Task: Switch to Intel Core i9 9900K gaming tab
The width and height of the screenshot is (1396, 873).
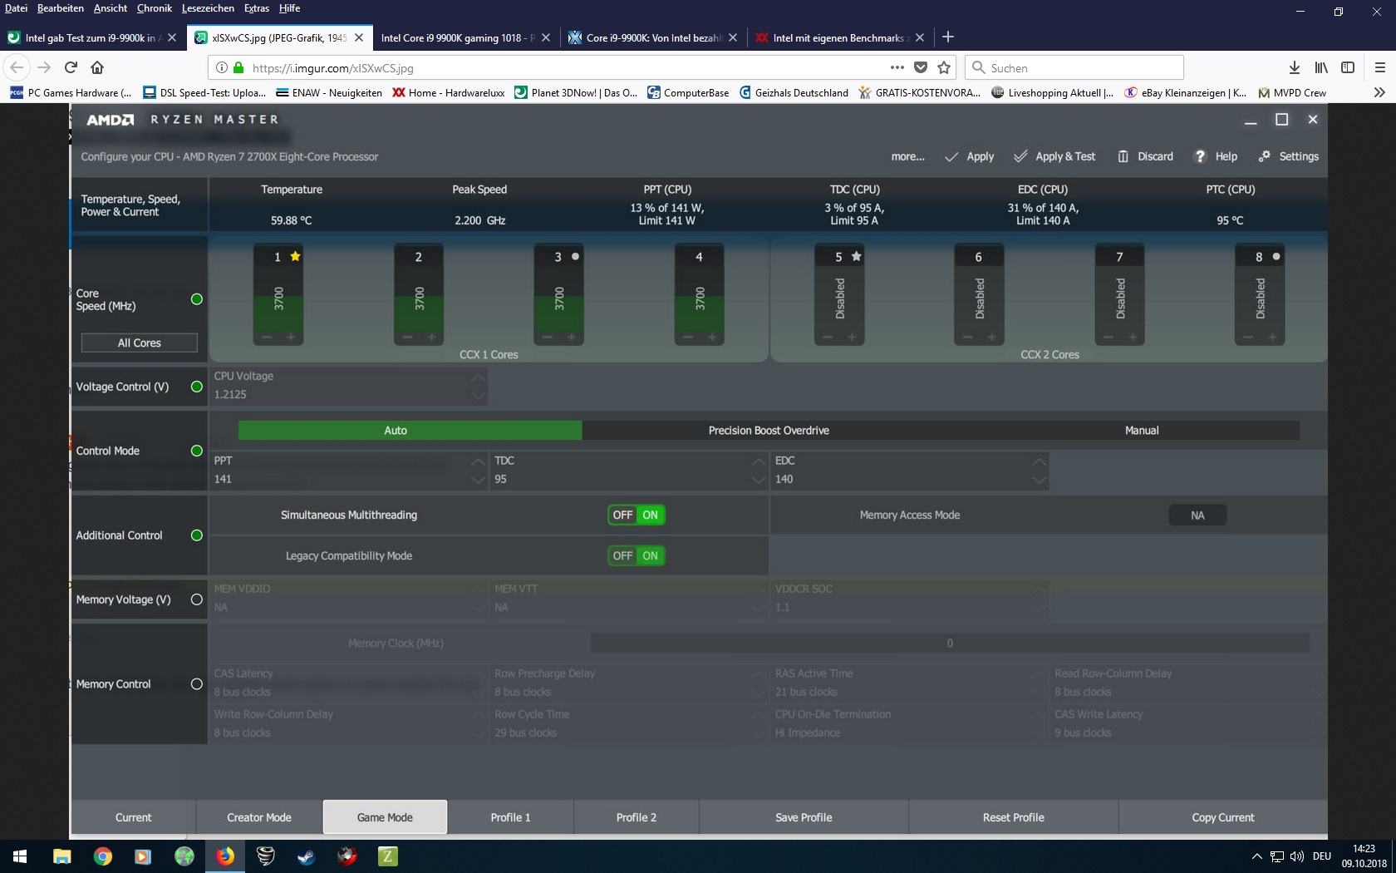Action: tap(465, 37)
